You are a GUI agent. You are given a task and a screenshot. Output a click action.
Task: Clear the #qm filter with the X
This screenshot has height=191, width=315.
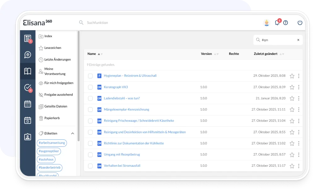coord(298,40)
